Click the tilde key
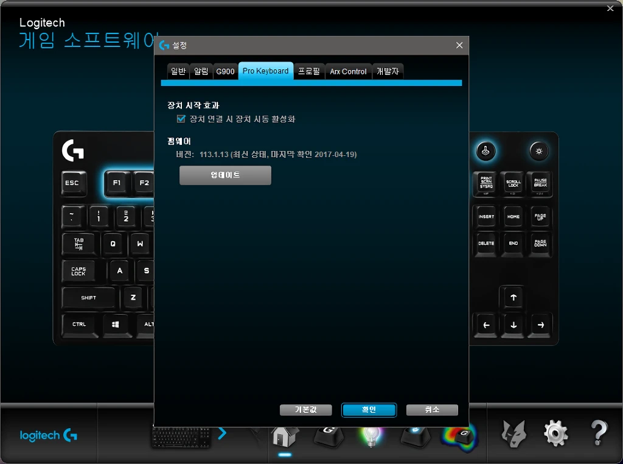This screenshot has height=464, width=623. coord(72,217)
